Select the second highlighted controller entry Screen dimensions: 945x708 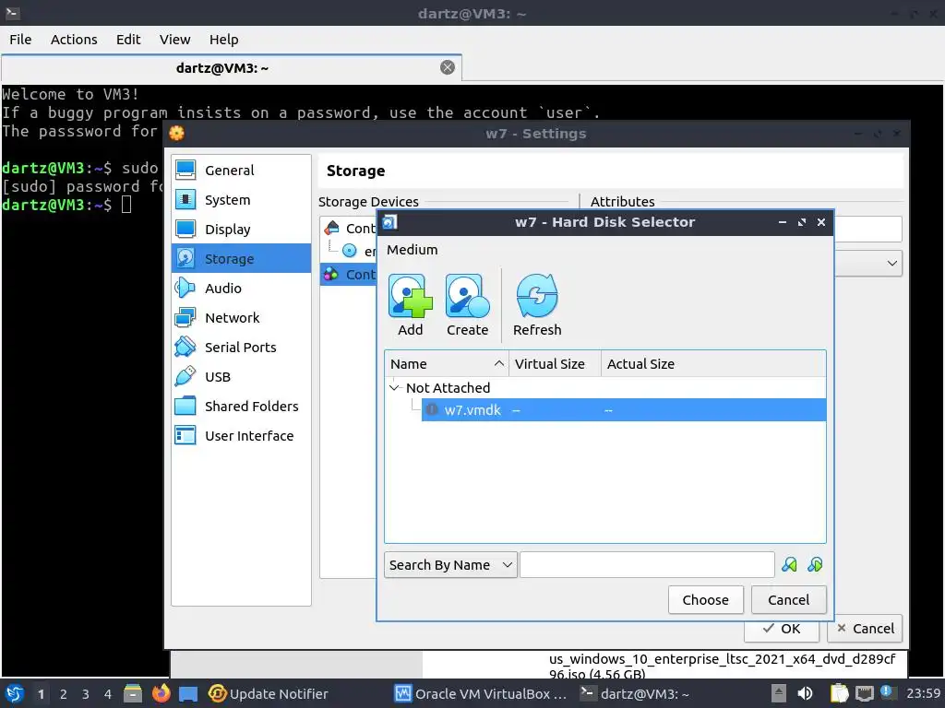point(350,275)
